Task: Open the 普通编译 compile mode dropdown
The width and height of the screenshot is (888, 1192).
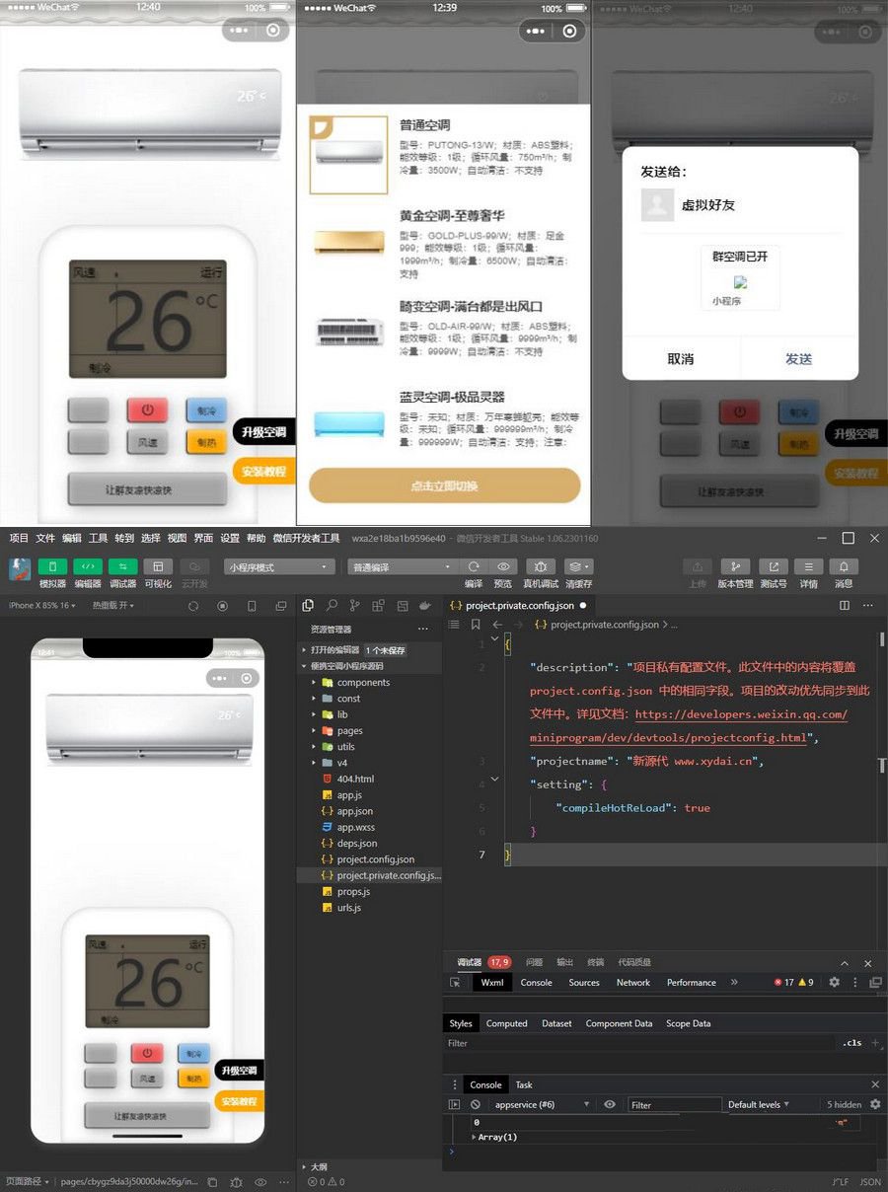Action: [x=403, y=567]
